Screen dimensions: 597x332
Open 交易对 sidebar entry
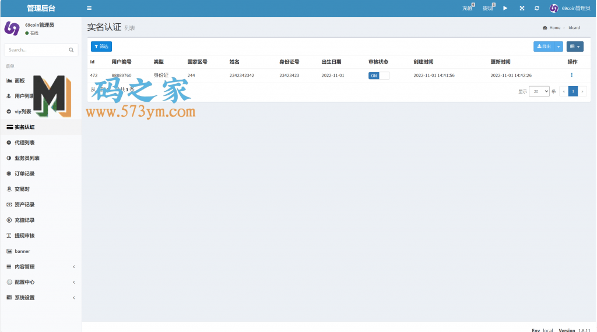(41, 189)
